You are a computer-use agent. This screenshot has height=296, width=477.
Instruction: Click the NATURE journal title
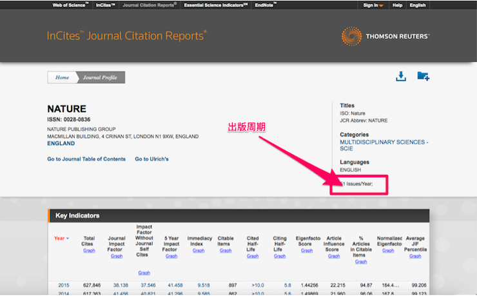[x=66, y=109]
